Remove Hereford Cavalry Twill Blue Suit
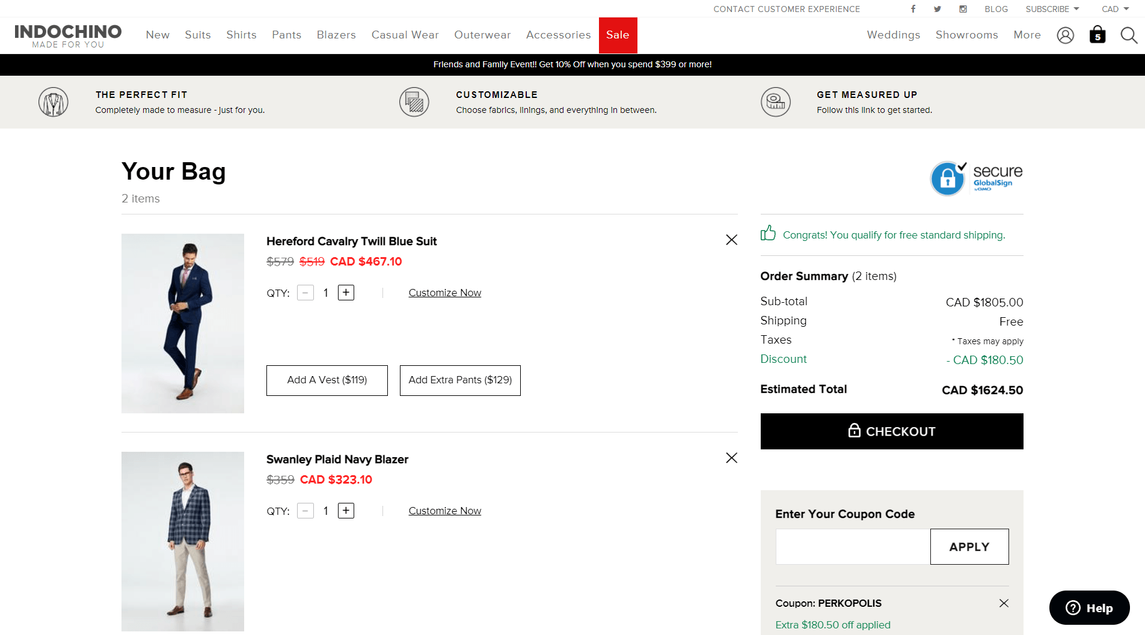1145x635 pixels. click(x=731, y=240)
